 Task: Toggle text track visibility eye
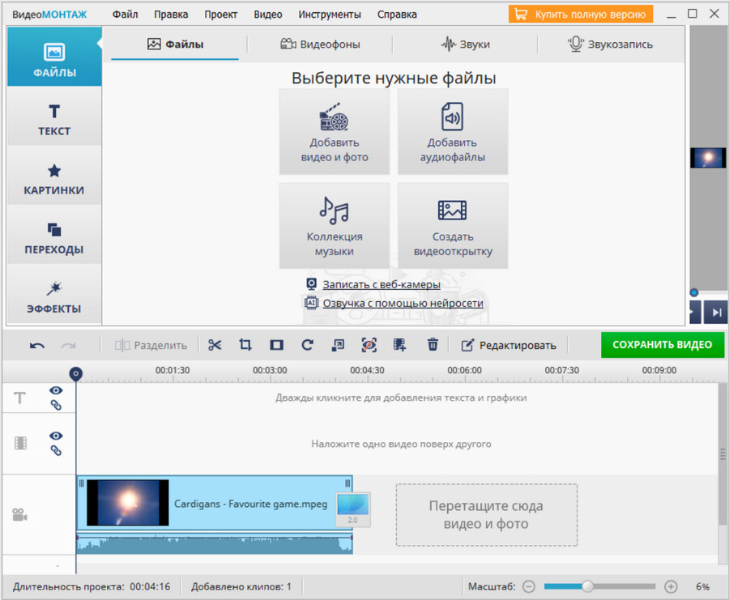(56, 390)
